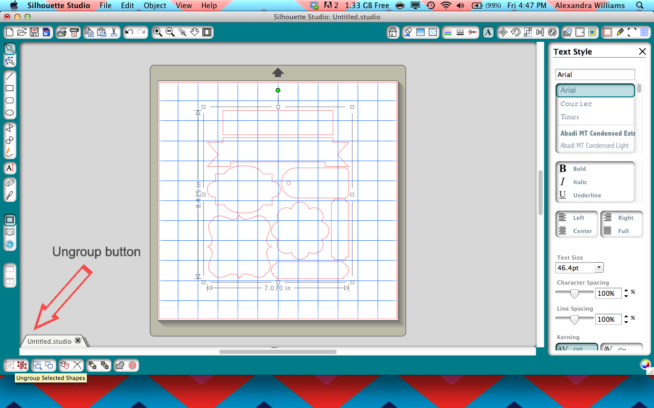654x408 pixels.
Task: Open the Help menu
Action: tap(209, 6)
